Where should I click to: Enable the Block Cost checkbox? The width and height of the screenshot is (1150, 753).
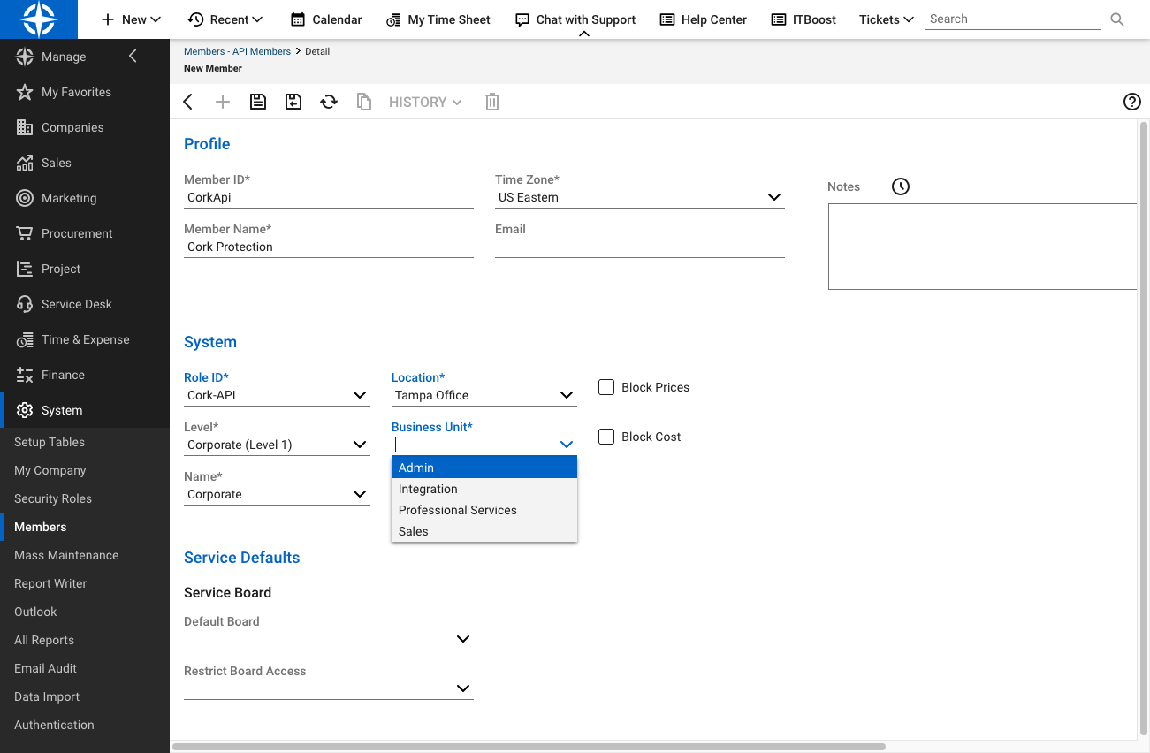click(606, 437)
